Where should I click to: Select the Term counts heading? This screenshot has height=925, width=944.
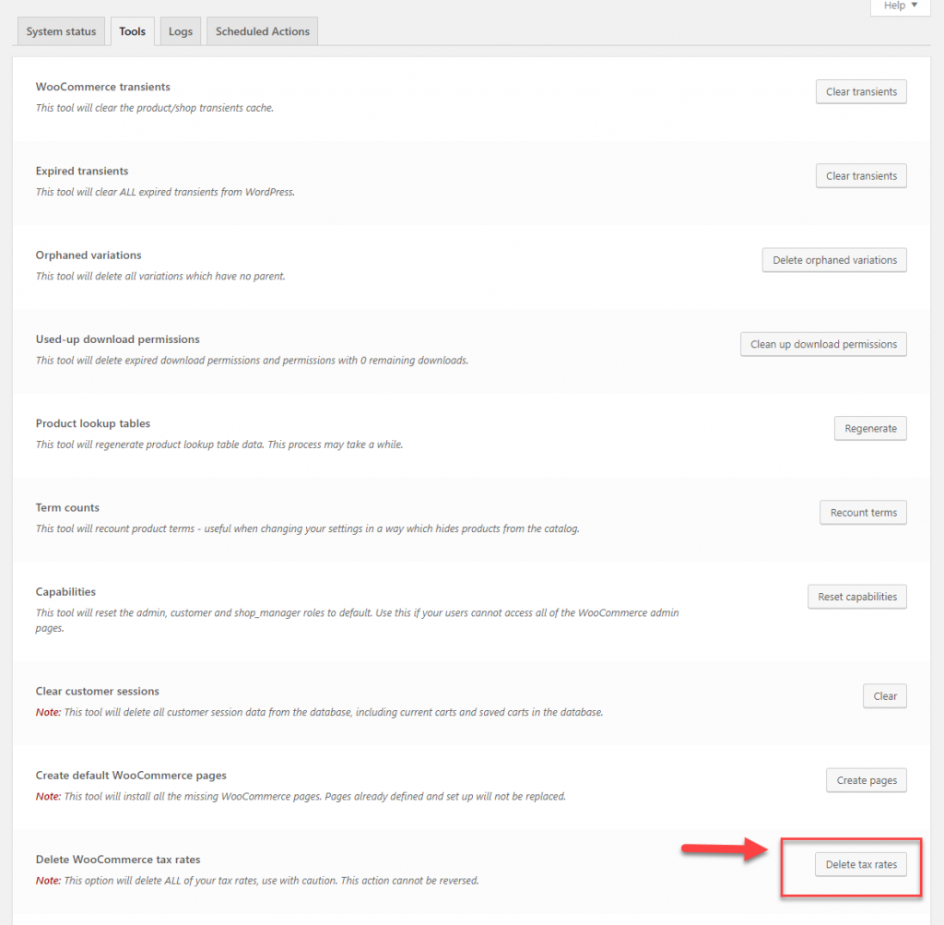click(x=67, y=507)
